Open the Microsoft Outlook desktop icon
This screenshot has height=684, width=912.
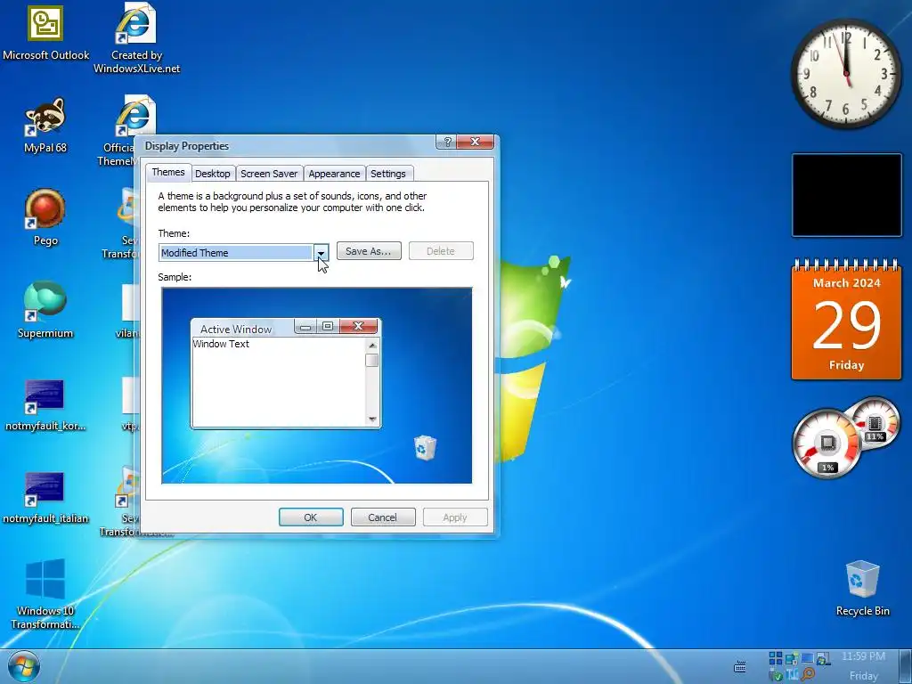click(x=46, y=33)
